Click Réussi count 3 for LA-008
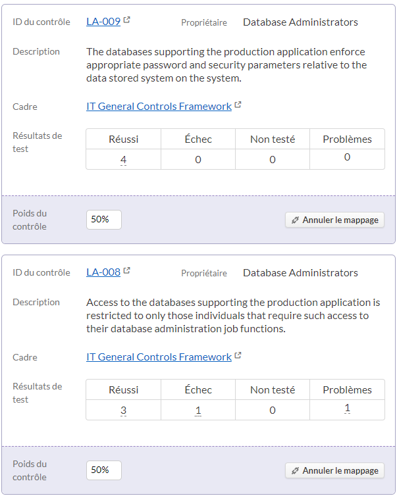397x498 pixels. [x=124, y=410]
